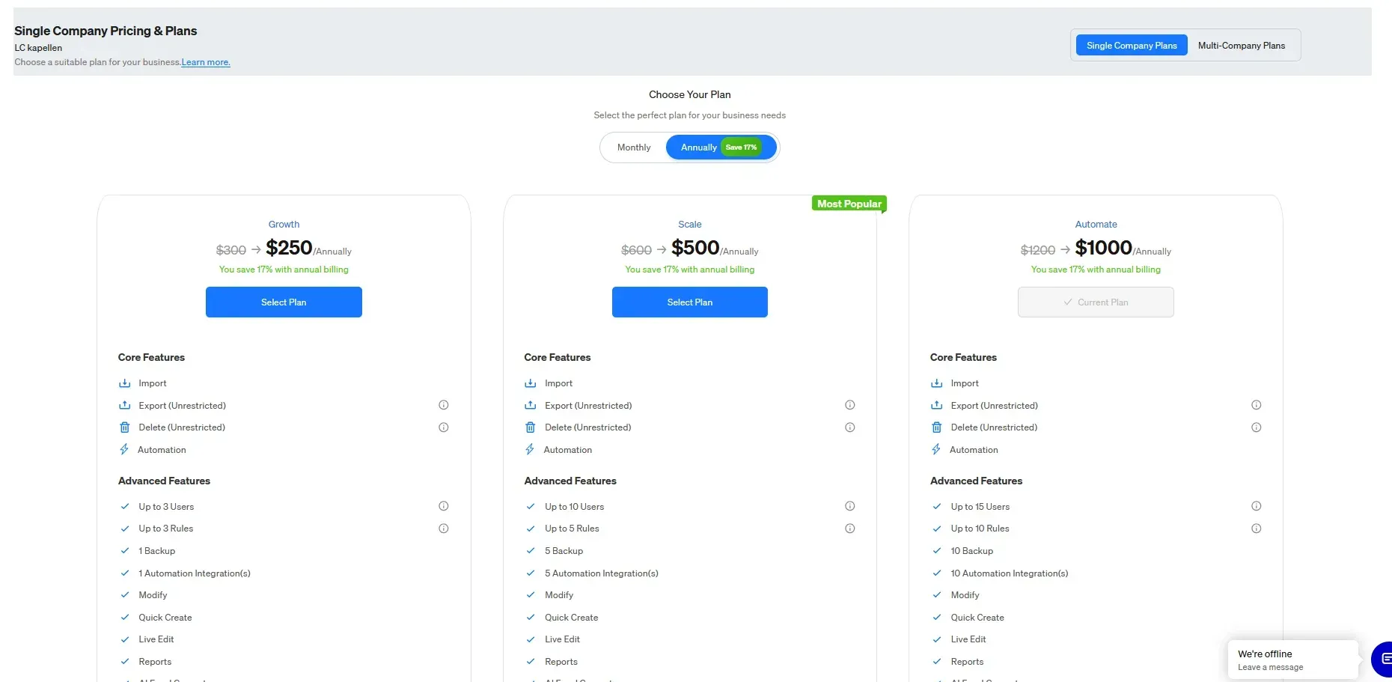Screen dimensions: 1392x682
Task: Click the Save 17% green badge
Action: click(x=741, y=147)
